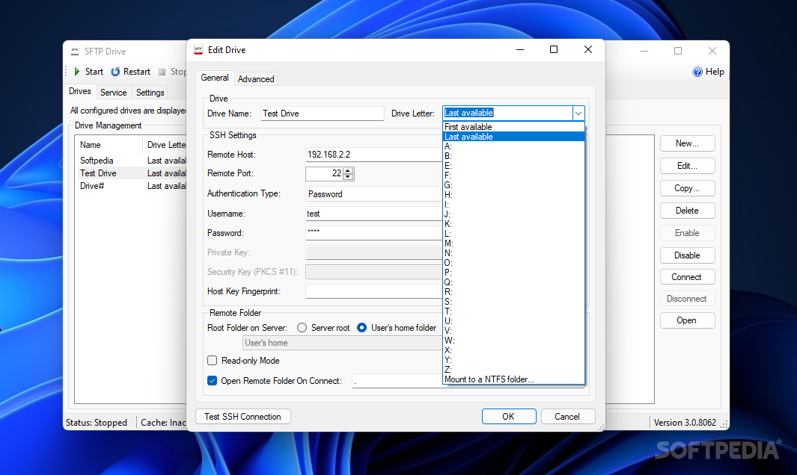Screen dimensions: 797x475
Task: Pick drive letter A: from list
Action: pyautogui.click(x=513, y=146)
